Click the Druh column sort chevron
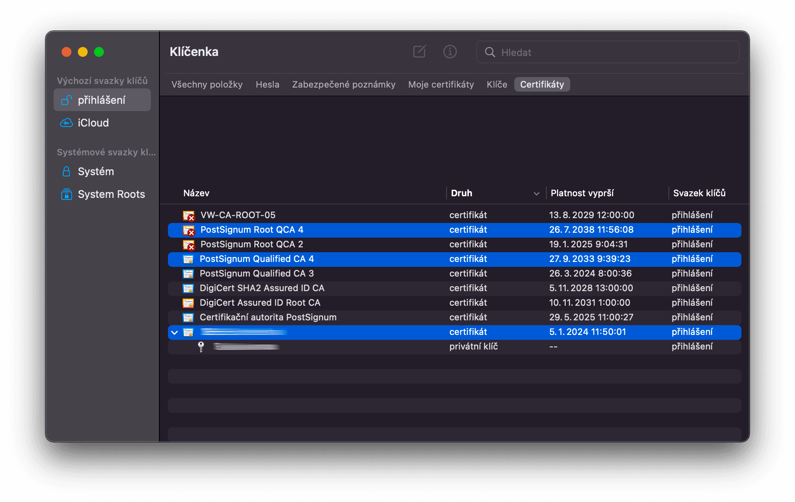This screenshot has height=502, width=795. pyautogui.click(x=536, y=193)
